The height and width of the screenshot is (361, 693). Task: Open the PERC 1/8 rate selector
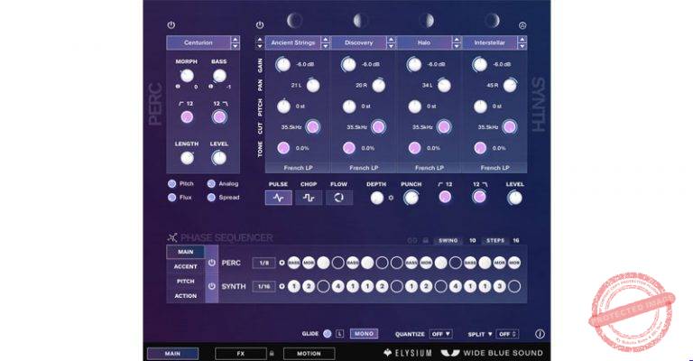point(263,263)
